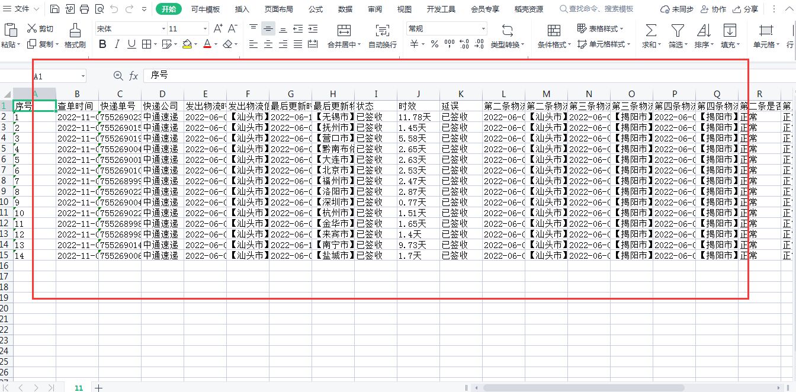The height and width of the screenshot is (392, 796).
Task: Switch to the Review (审阅) tab
Action: click(x=375, y=9)
